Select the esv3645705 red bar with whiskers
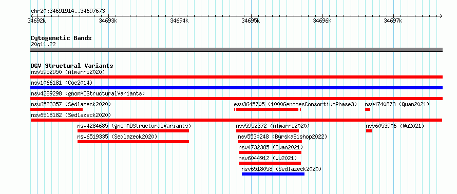The width and height of the screenshot is (457, 194). tap(267, 109)
